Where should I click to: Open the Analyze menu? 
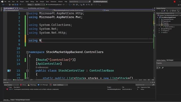(x=42, y=2)
